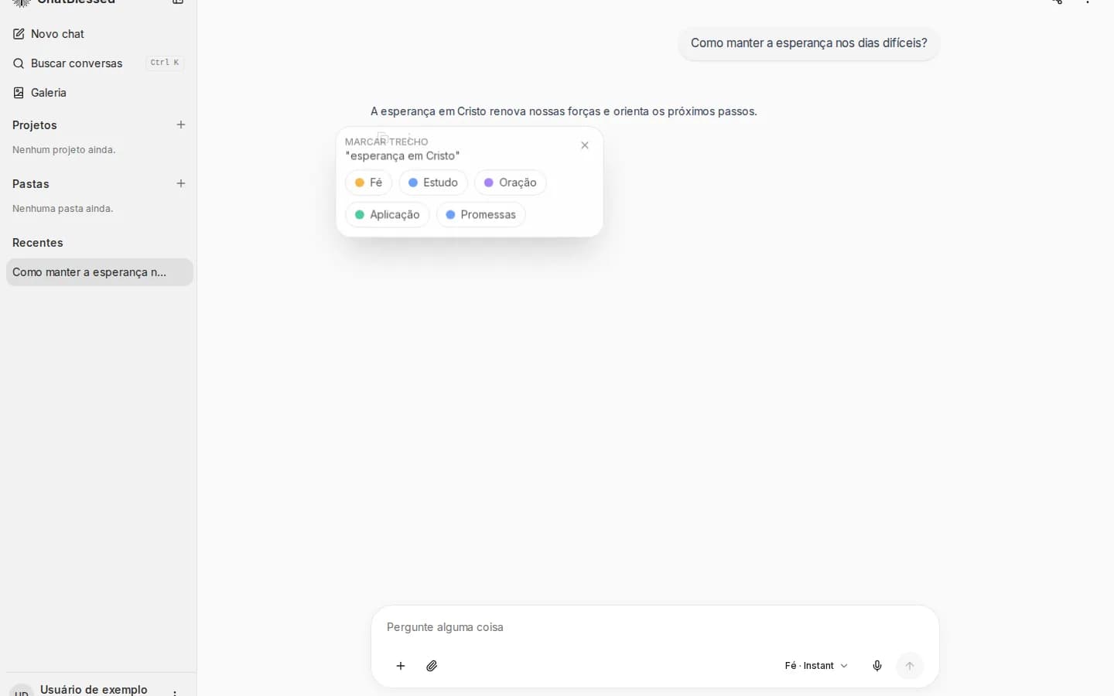
Task: Activate the microphone voice input
Action: click(x=877, y=666)
